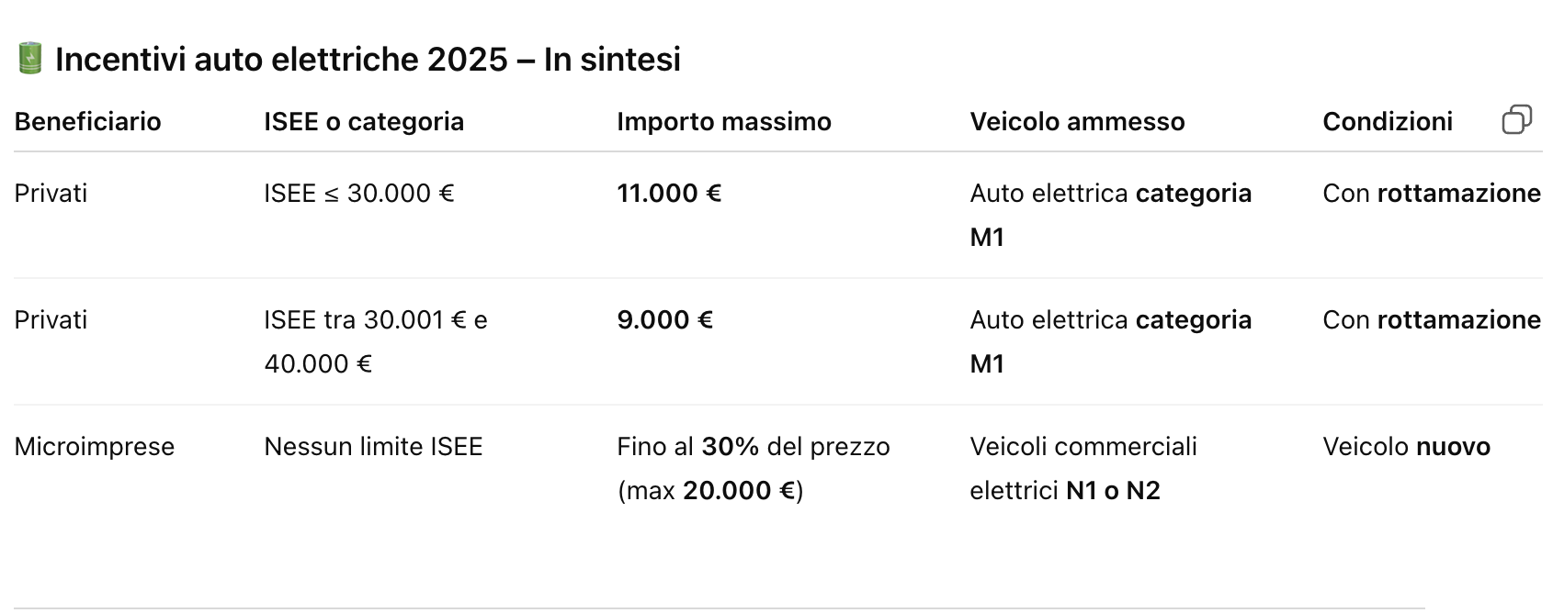The image size is (1553, 613).
Task: Click Nessun limite ISEE cell
Action: 373,446
